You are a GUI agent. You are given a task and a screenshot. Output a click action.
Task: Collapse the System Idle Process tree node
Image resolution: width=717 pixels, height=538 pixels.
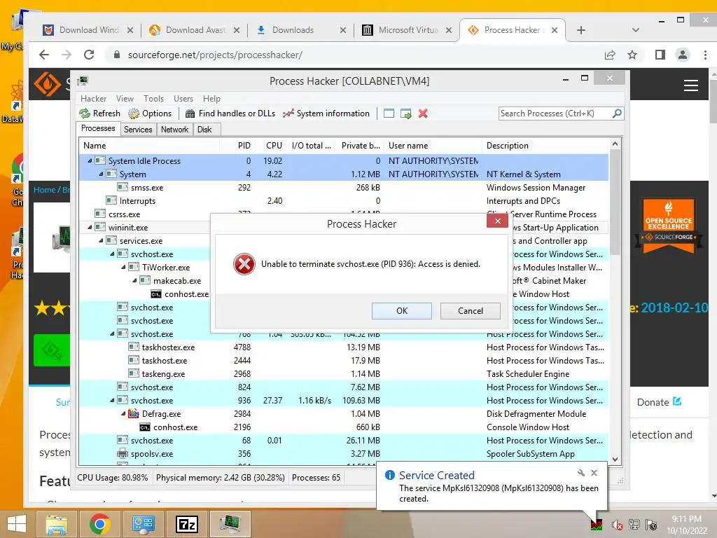[x=90, y=161]
